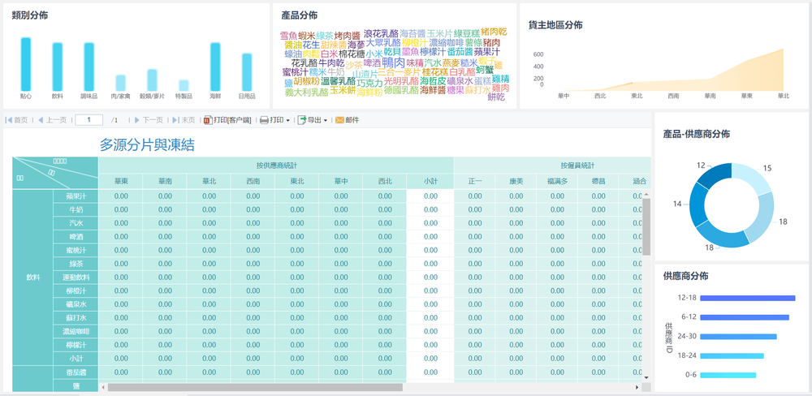Select 三合一麥片 in the word cloud
812x396 pixels.
tap(400, 72)
